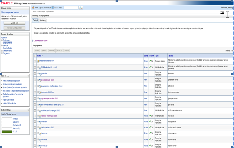The image size is (234, 148).
Task: Click the Record icon in the toolbar
Action: click(52, 7)
